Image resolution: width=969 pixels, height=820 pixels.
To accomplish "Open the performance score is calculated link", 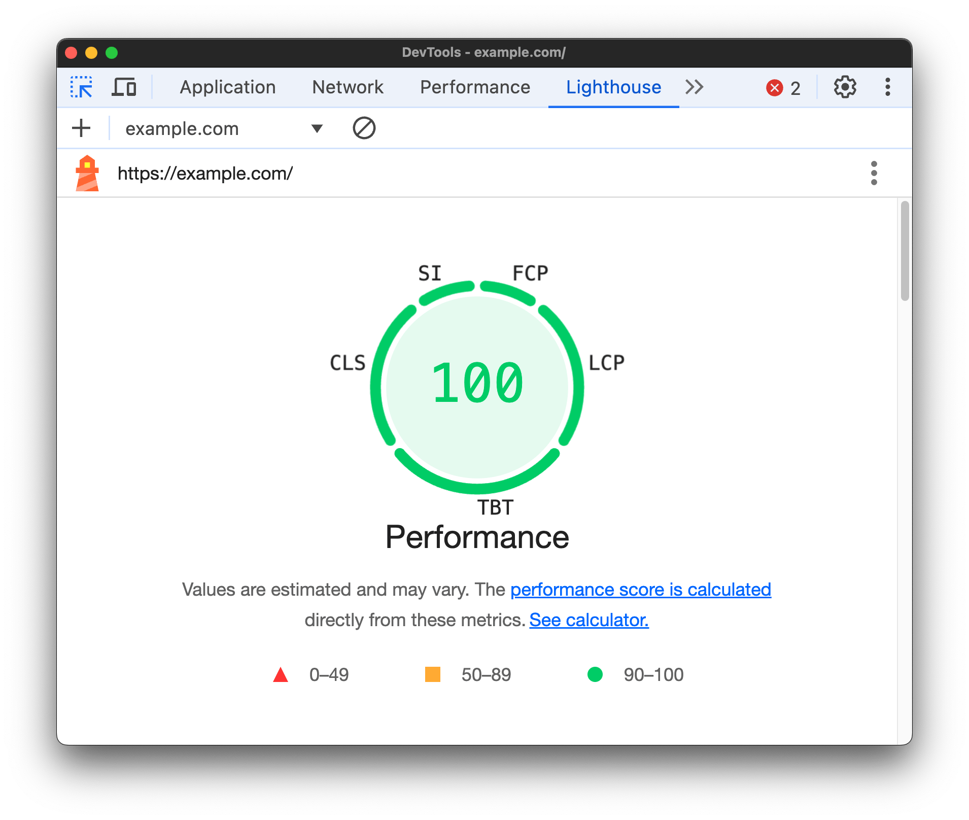I will pyautogui.click(x=640, y=589).
